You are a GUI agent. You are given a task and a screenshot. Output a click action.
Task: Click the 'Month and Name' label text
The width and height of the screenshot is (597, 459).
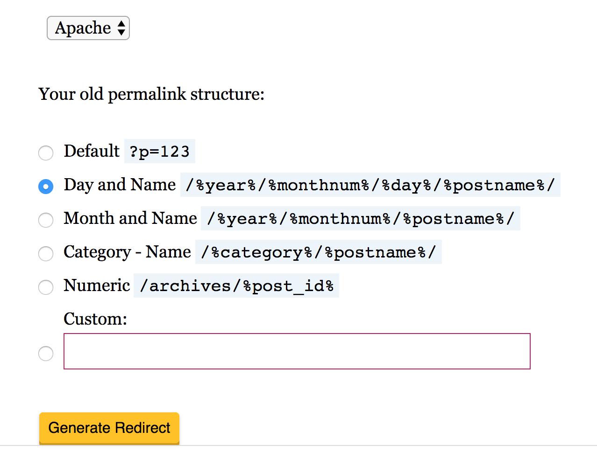(x=130, y=218)
